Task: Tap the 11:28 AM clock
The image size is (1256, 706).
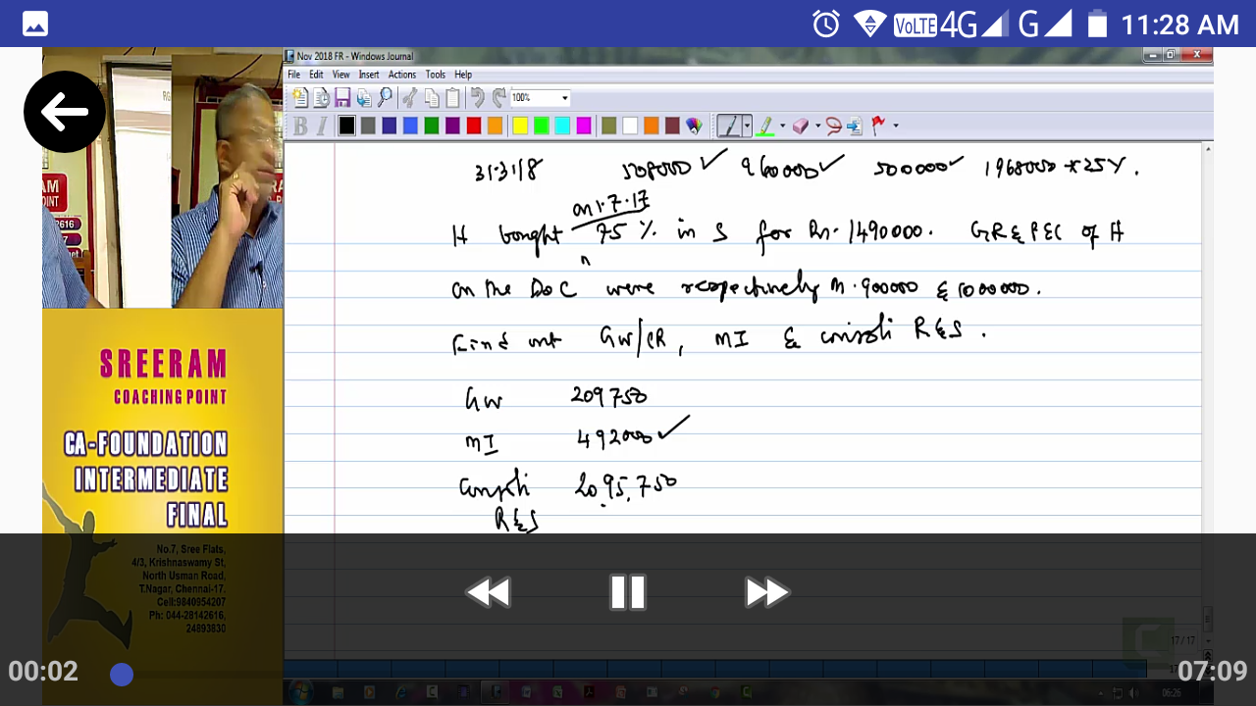Action: click(1179, 25)
